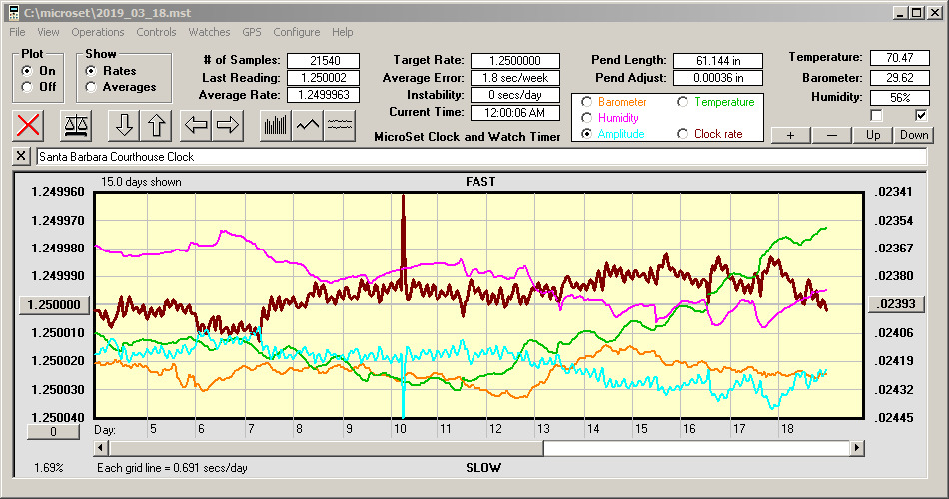Select the Averages show option
This screenshot has width=949, height=499.
pyautogui.click(x=92, y=87)
